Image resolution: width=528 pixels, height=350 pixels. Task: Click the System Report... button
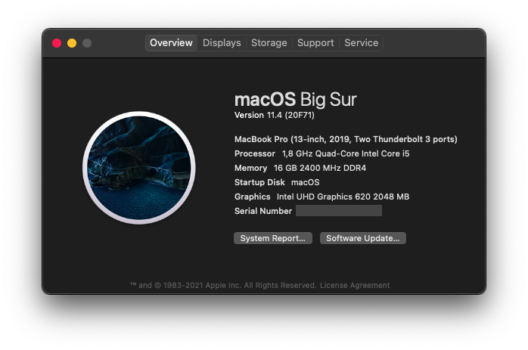tap(273, 238)
